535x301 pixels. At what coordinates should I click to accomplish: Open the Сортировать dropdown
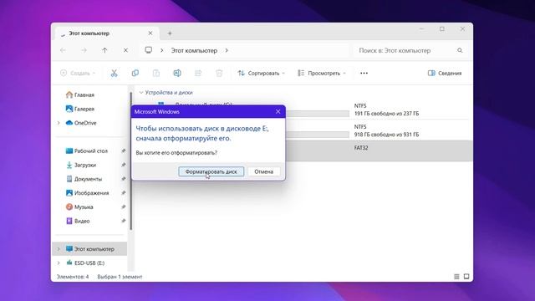[x=262, y=73]
